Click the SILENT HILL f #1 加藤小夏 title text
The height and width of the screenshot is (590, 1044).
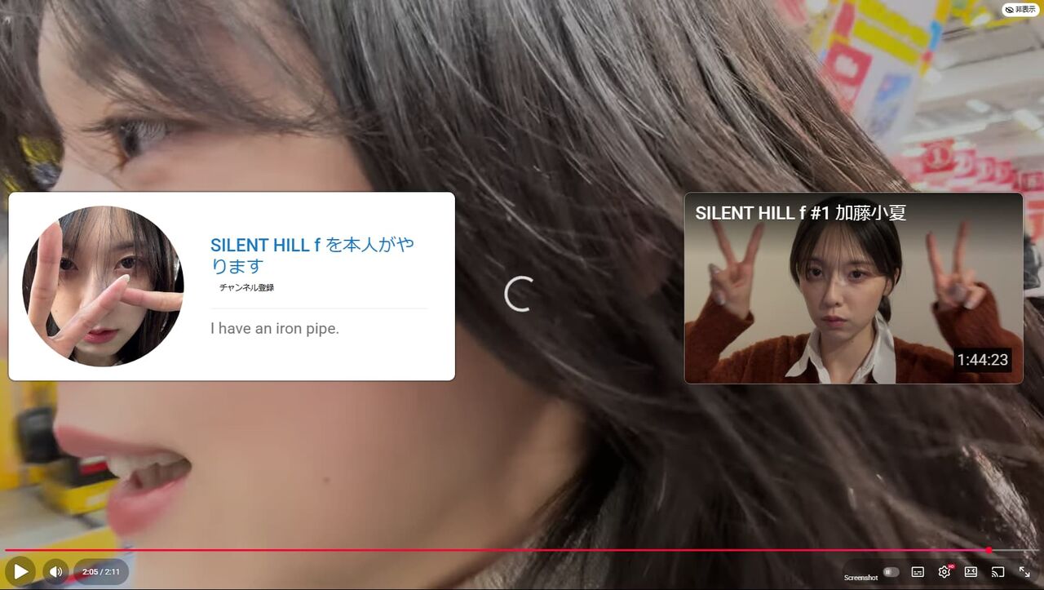[x=801, y=213]
